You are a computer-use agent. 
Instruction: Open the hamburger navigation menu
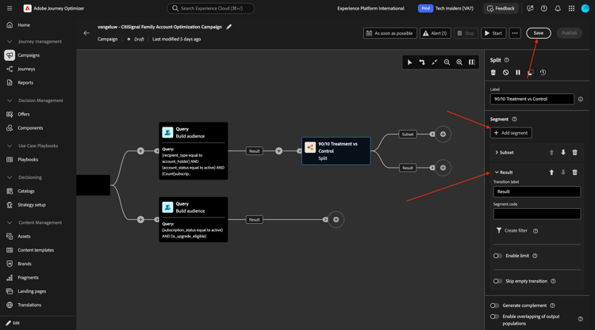pyautogui.click(x=10, y=9)
